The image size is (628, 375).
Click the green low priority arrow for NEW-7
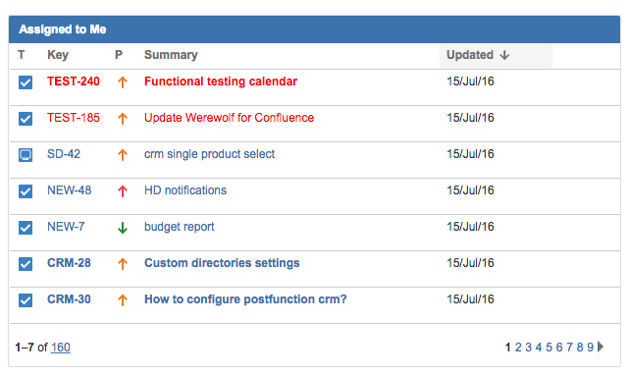[123, 228]
